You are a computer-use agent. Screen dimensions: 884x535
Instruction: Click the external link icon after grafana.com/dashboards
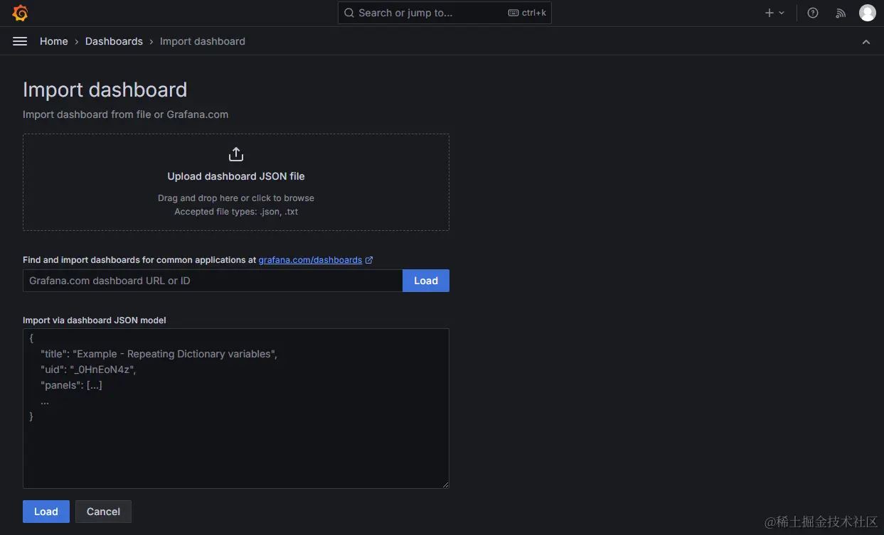369,260
